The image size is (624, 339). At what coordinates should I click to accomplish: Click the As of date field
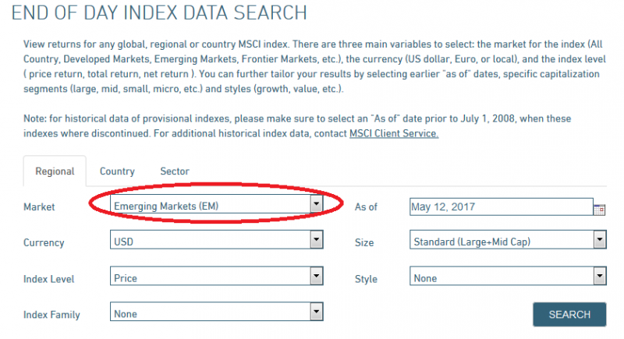pyautogui.click(x=500, y=207)
